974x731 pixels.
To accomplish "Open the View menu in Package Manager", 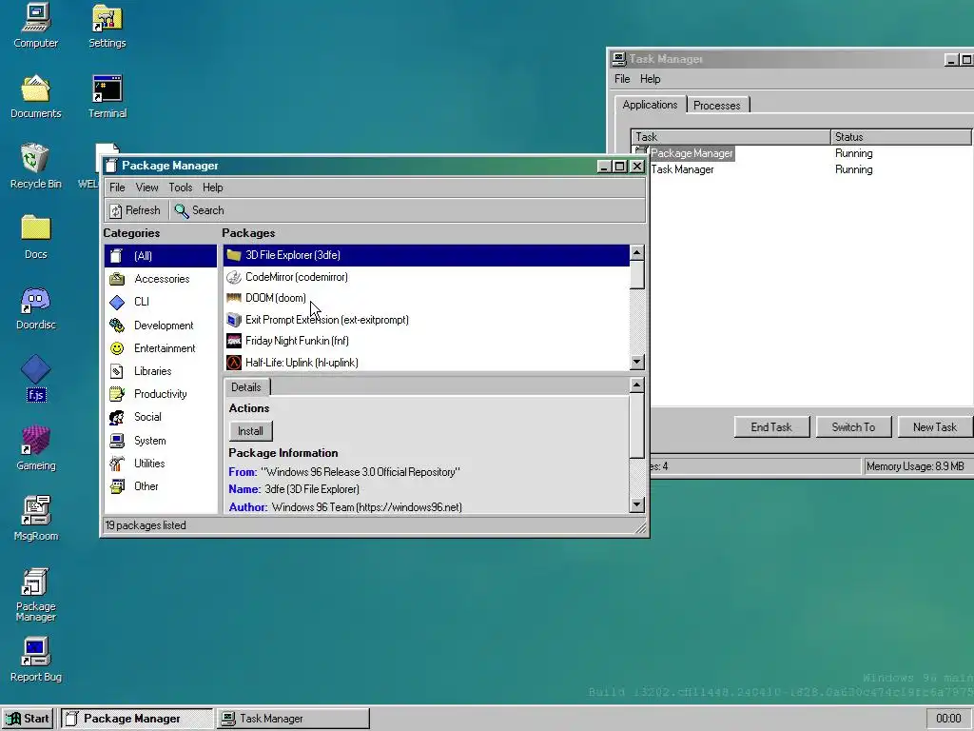I will point(146,188).
